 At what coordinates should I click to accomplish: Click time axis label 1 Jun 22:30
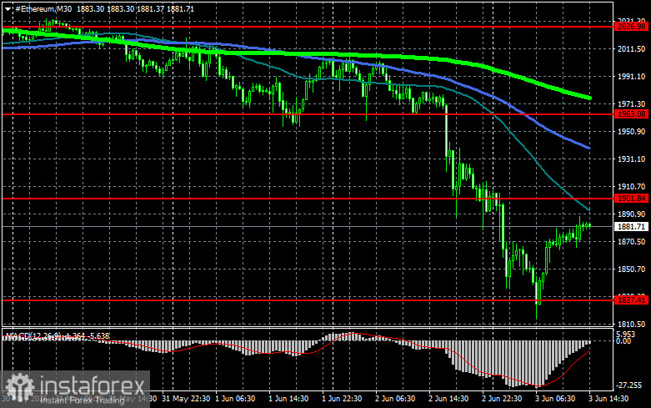(342, 399)
